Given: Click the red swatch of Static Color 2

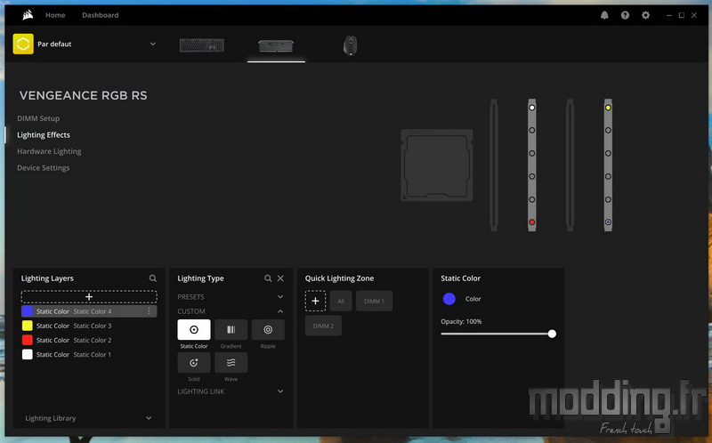Looking at the screenshot, I should [x=28, y=340].
